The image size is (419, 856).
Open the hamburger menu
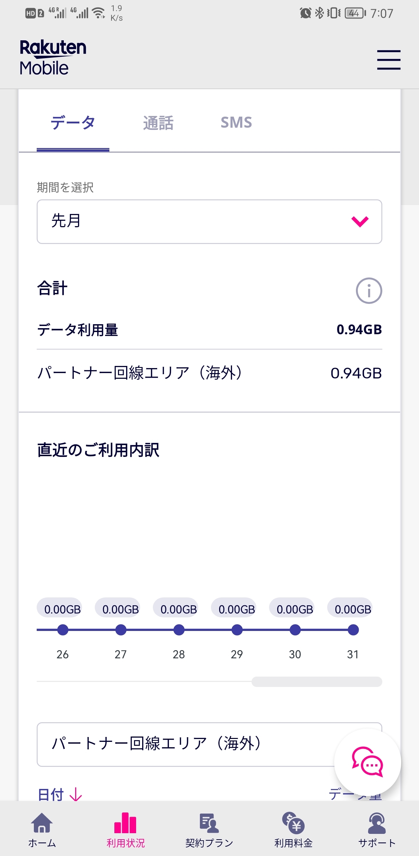click(x=389, y=60)
